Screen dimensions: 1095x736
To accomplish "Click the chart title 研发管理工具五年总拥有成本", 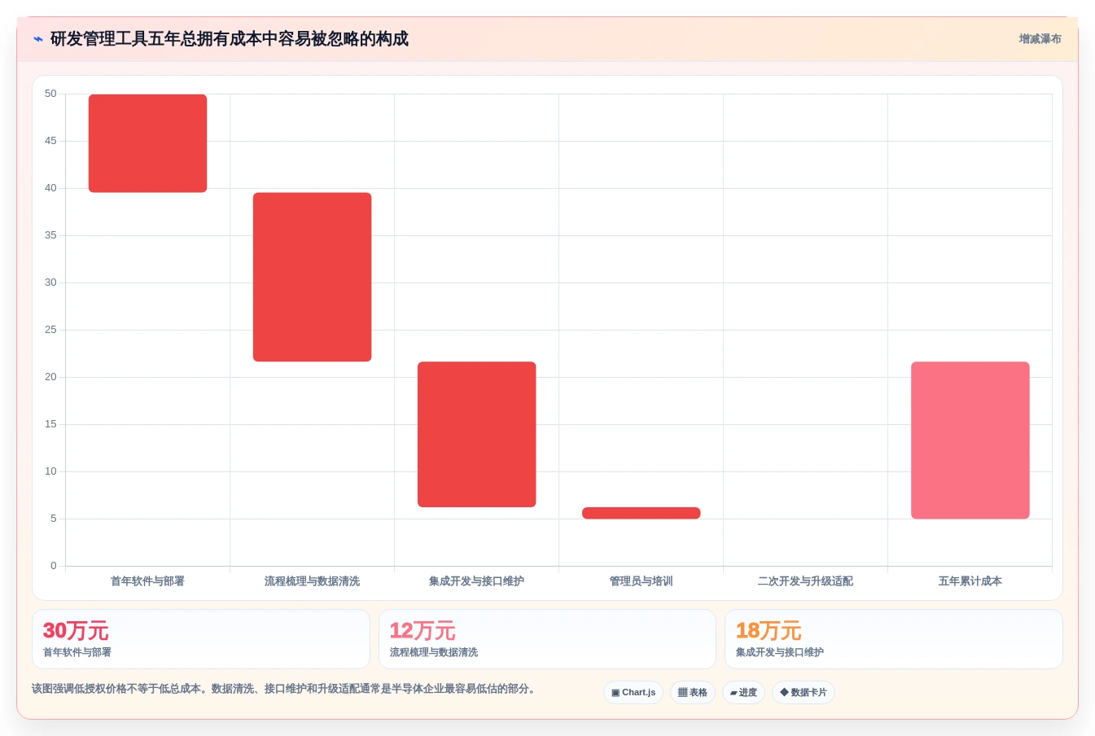I will coord(230,39).
